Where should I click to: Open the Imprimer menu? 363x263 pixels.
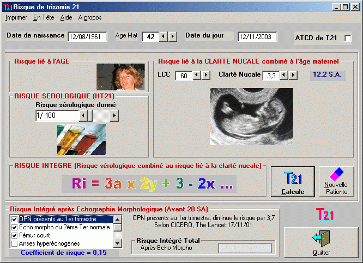pyautogui.click(x=16, y=17)
